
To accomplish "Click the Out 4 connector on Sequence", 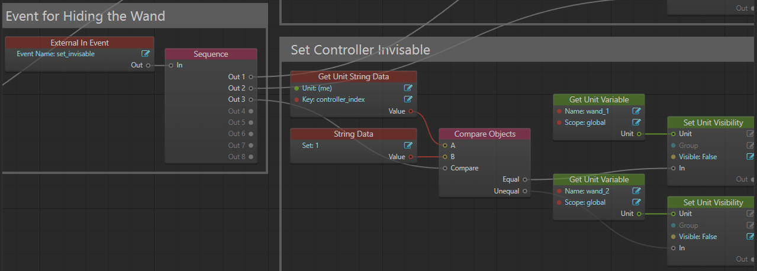I will tap(251, 111).
